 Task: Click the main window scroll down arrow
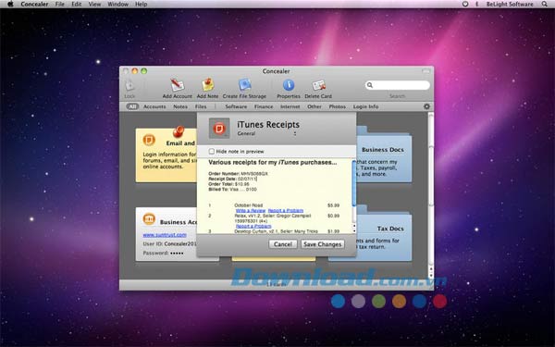pos(431,276)
